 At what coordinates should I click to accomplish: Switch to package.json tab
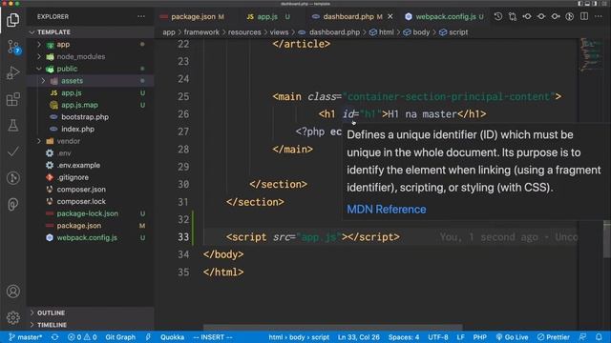pyautogui.click(x=193, y=17)
